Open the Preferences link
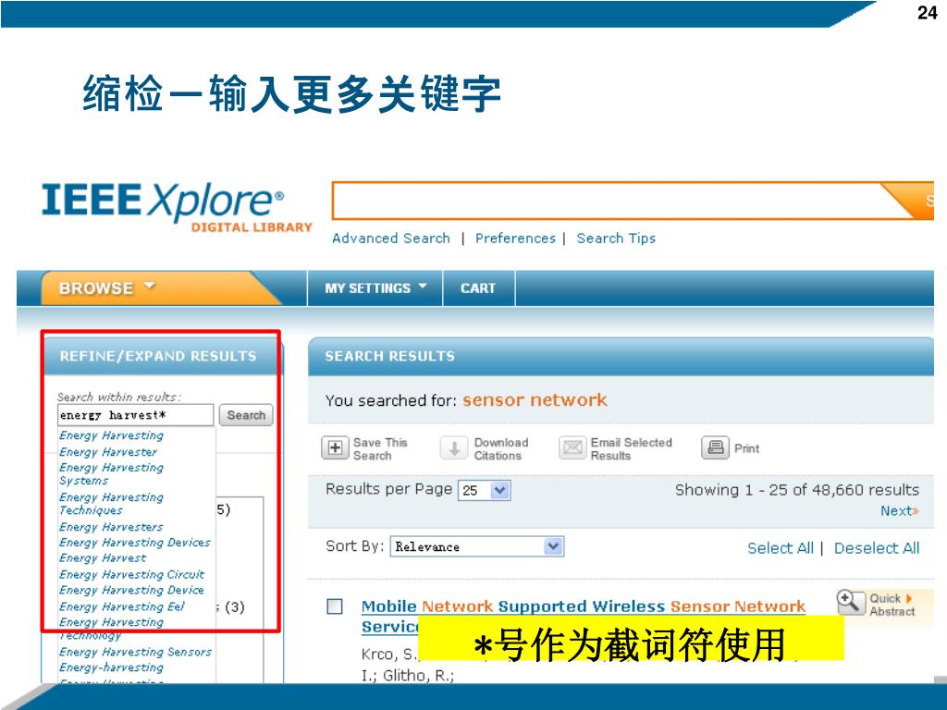The image size is (947, 710). point(515,239)
